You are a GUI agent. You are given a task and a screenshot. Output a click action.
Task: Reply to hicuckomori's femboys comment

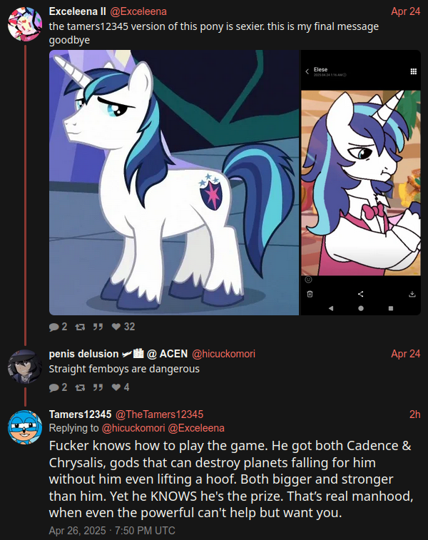(54, 387)
